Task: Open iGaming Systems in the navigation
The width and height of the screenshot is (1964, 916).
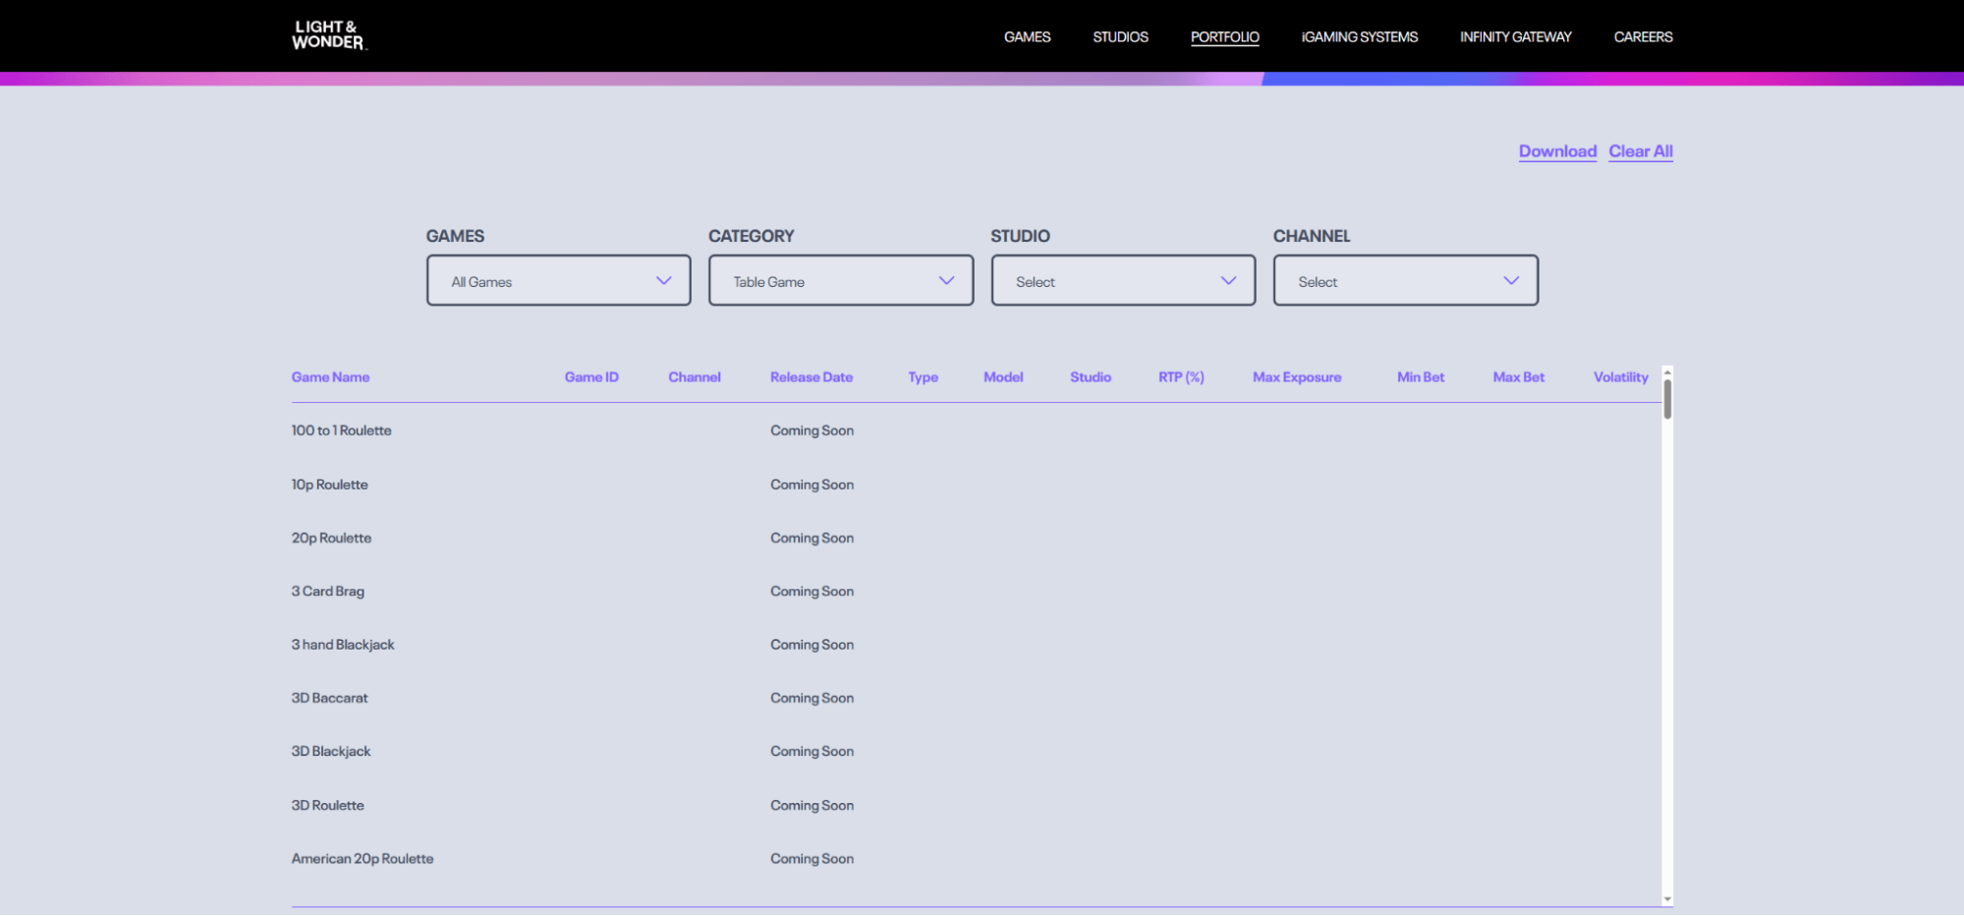Action: point(1360,37)
